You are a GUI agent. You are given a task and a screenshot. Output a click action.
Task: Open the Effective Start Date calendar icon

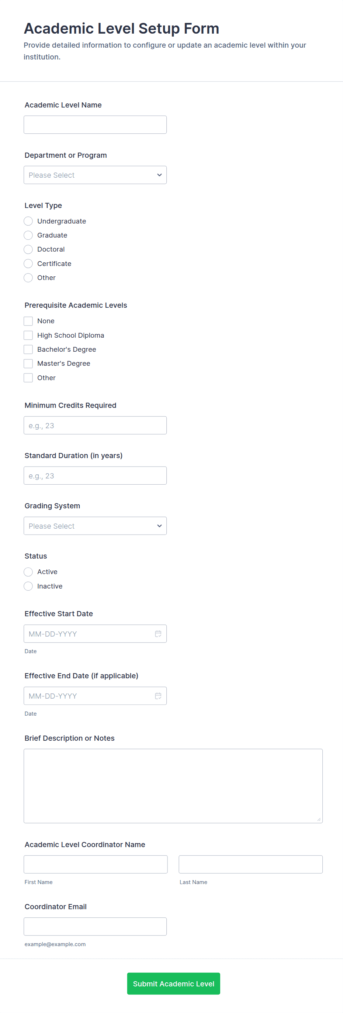(x=158, y=634)
